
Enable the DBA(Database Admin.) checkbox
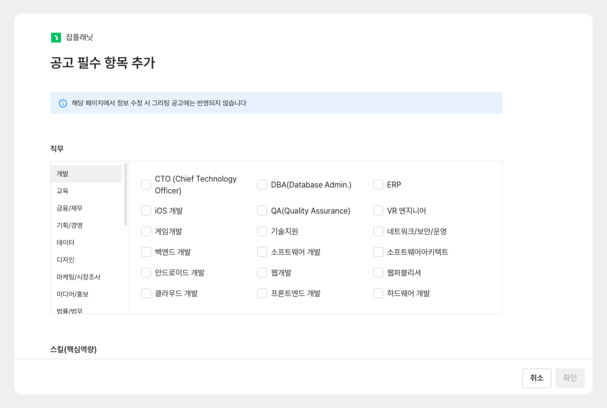coord(262,185)
